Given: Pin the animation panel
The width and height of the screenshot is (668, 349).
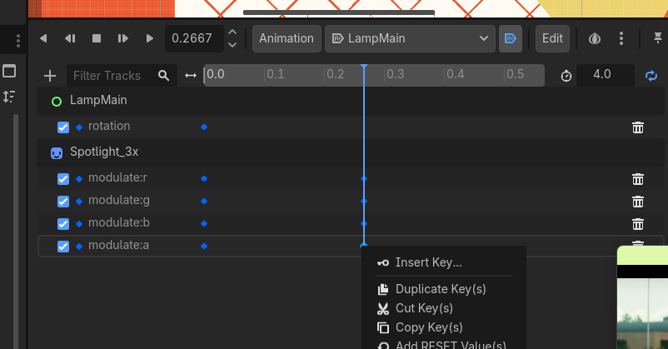Looking at the screenshot, I should [658, 38].
